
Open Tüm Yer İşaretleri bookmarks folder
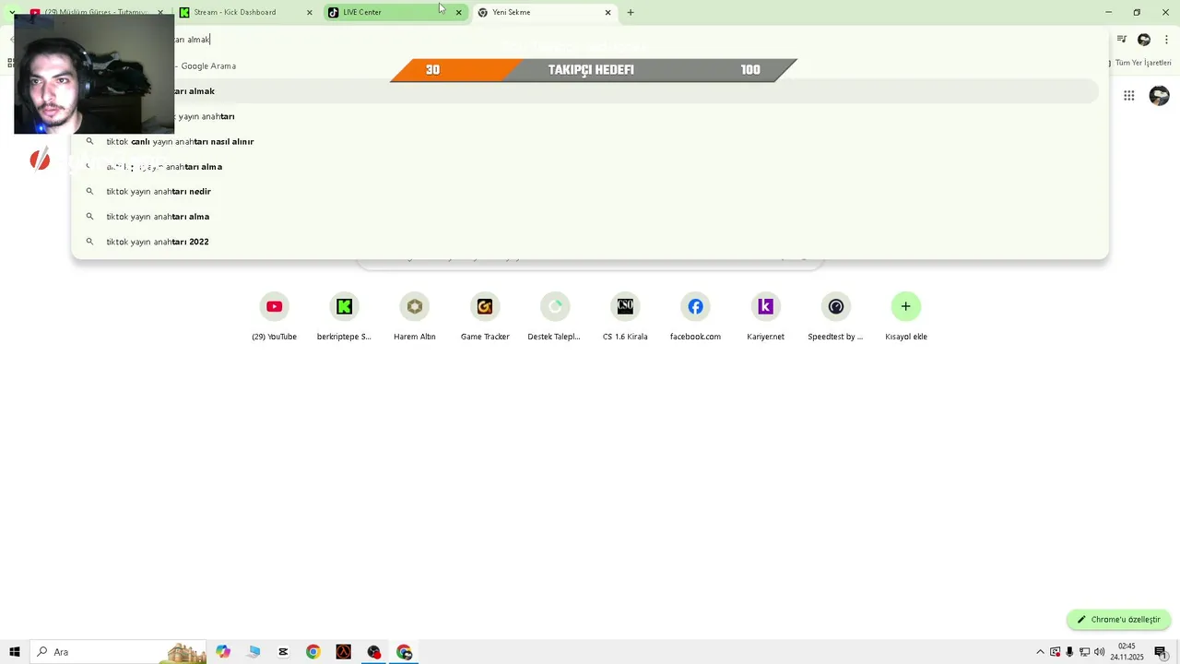coord(1139,63)
